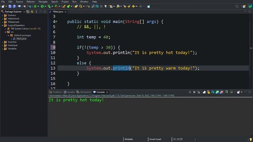Click the Save All toolbar icon
Image resolution: width=253 pixels, height=142 pixels.
14,6
